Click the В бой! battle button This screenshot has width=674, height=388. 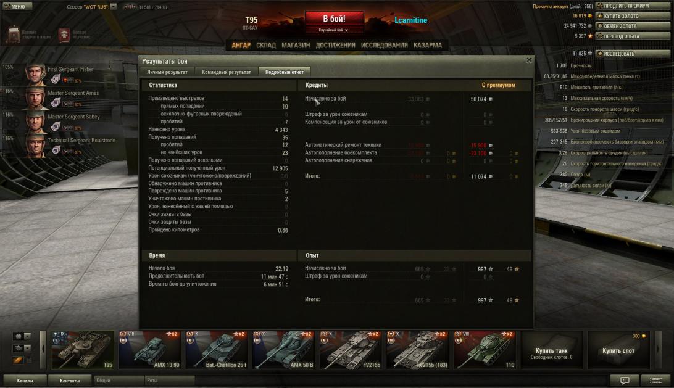[x=334, y=19]
